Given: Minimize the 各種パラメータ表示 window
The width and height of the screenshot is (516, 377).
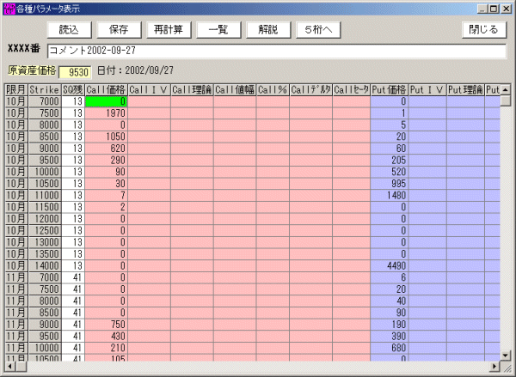Looking at the screenshot, I should 482,9.
